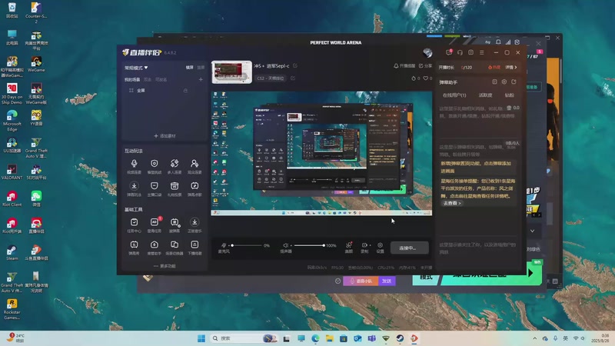Image resolution: width=615 pixels, height=346 pixels.
Task: Open the 多人连麦 interaction tool
Action: [x=175, y=166]
